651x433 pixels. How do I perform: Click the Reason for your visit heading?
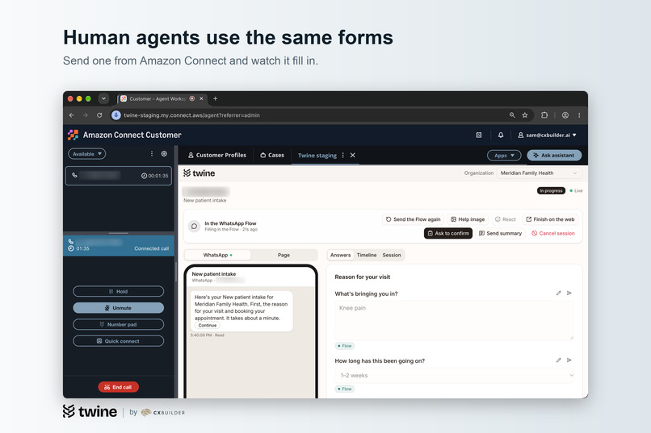pos(363,277)
